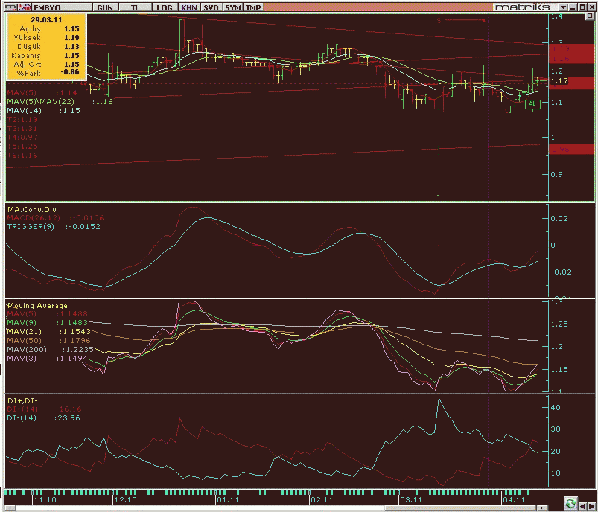Click the 01.11 date axis marker
Viewport: 598px width, 512px height.
228,500
